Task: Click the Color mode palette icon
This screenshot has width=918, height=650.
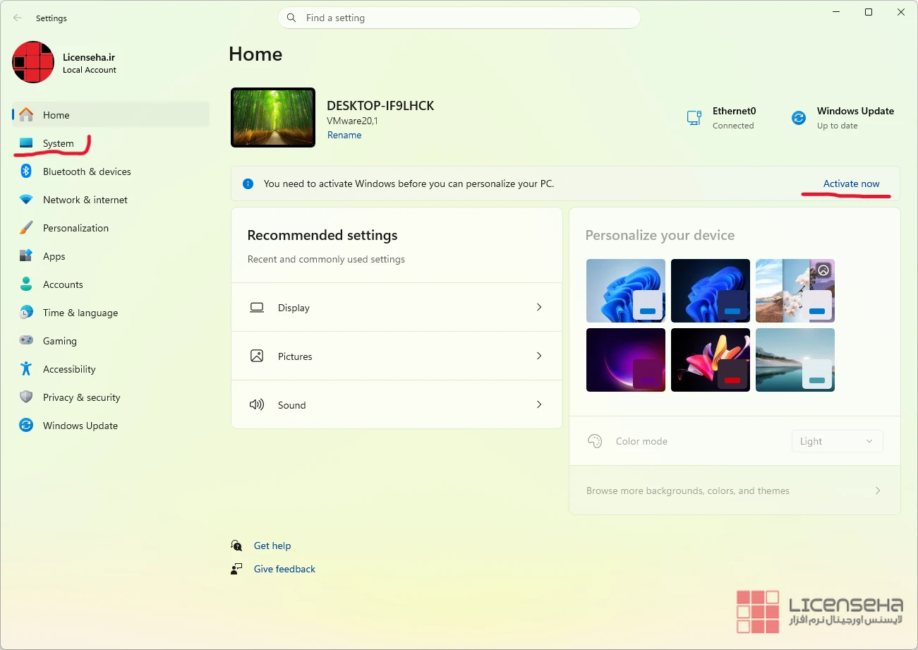Action: click(x=595, y=441)
